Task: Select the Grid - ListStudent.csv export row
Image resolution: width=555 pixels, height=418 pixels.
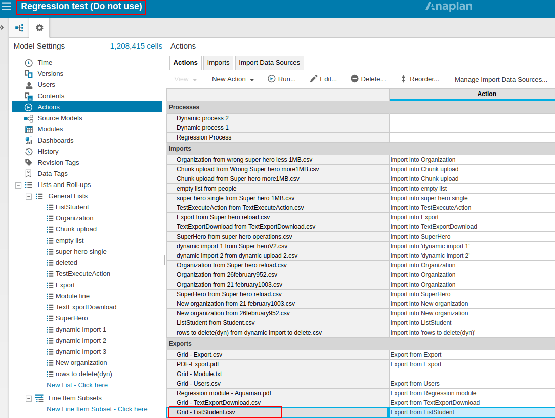Action: pyautogui.click(x=224, y=412)
